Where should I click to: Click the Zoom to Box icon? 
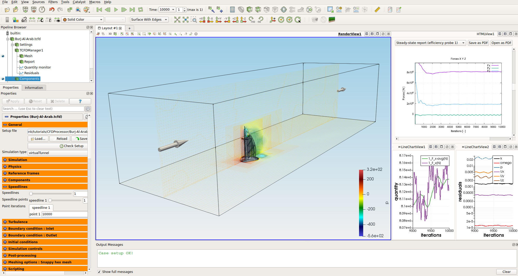[194, 20]
